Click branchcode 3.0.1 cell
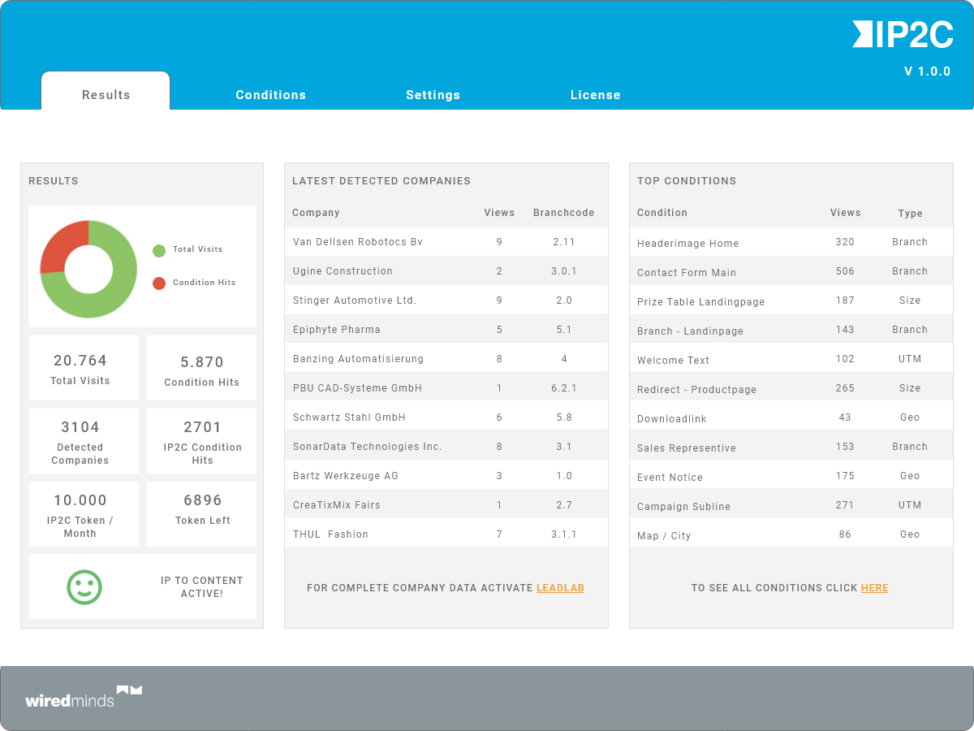Screen dimensions: 974x731 (x=564, y=271)
